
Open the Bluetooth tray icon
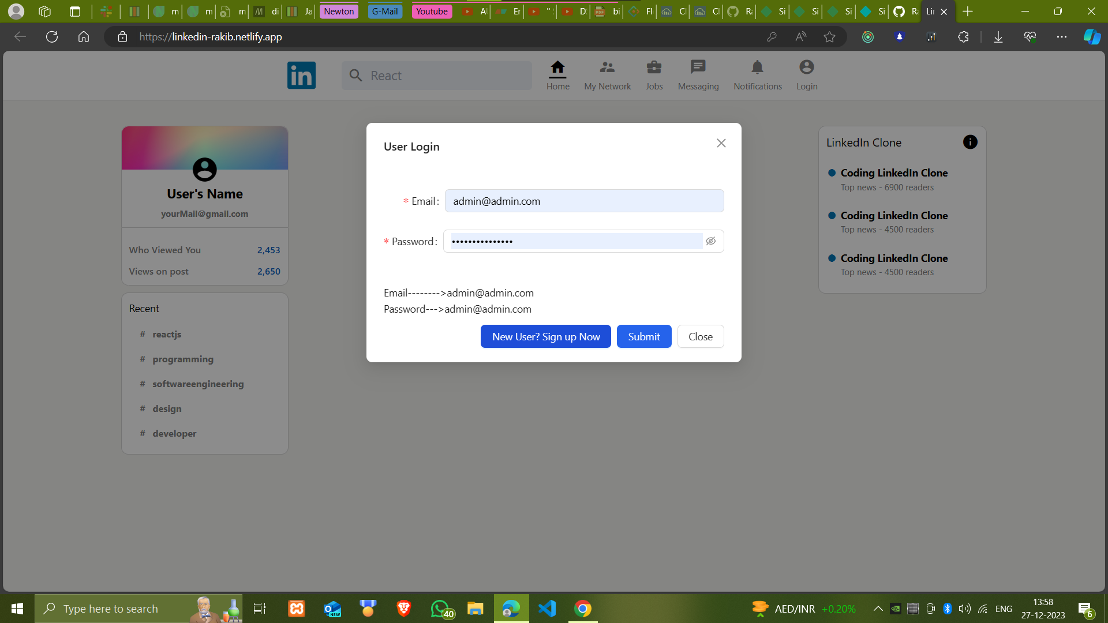tap(947, 609)
